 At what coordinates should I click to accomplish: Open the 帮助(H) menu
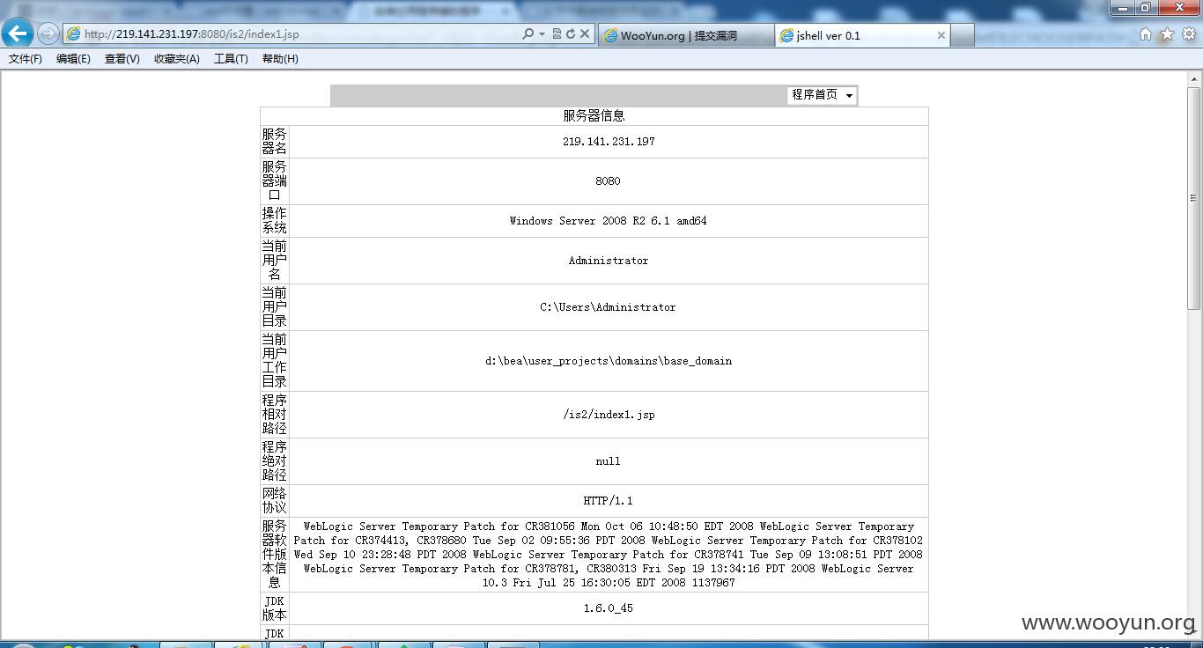(280, 59)
